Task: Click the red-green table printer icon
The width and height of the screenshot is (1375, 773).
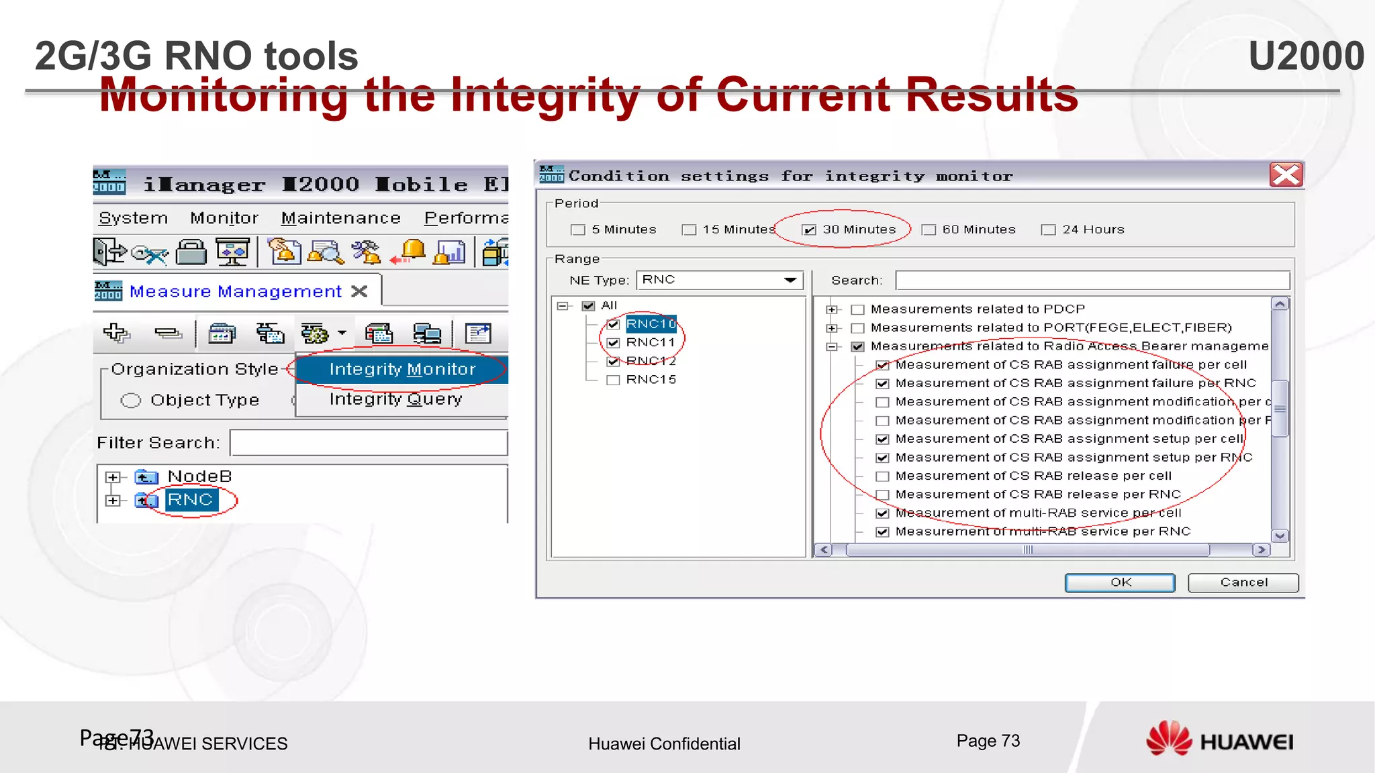Action: click(x=379, y=333)
